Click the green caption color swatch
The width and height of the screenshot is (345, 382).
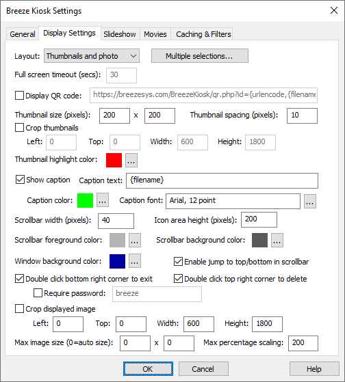coord(85,200)
